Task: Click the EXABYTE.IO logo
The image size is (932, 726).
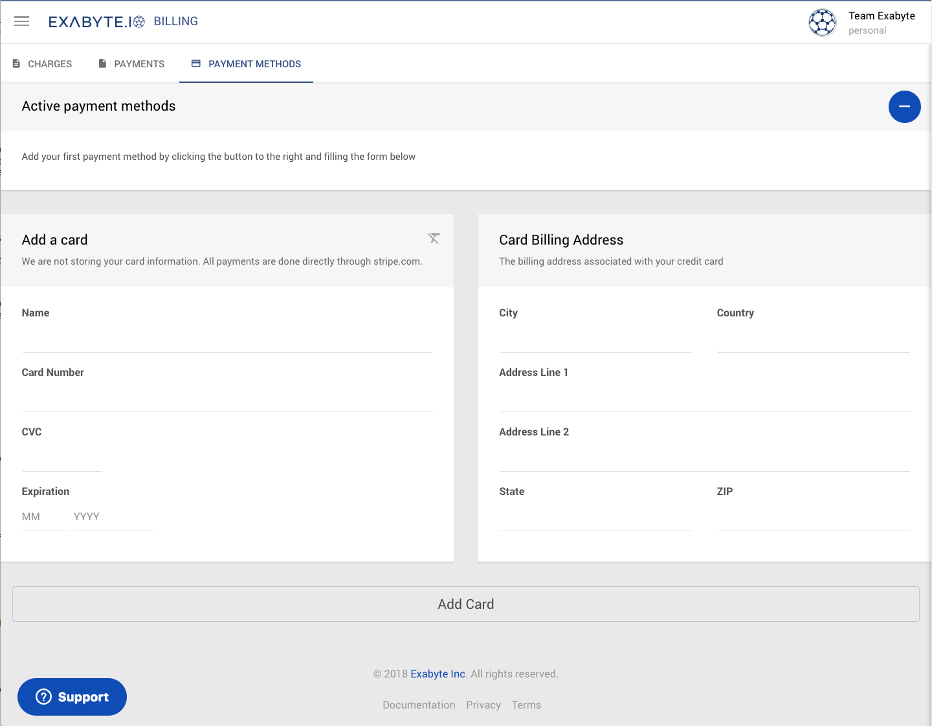Action: click(x=96, y=21)
